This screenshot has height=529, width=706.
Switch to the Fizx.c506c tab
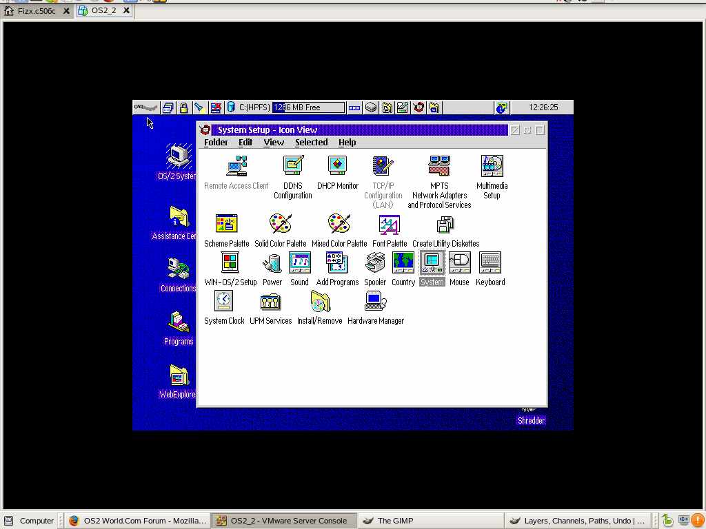click(x=37, y=11)
